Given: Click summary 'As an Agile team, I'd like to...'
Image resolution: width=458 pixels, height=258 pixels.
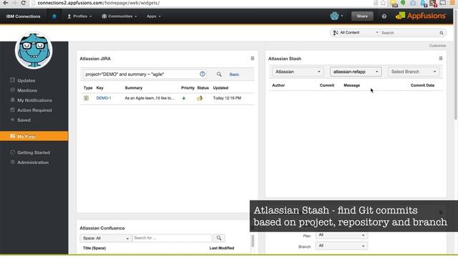Looking at the screenshot, I should 150,98.
